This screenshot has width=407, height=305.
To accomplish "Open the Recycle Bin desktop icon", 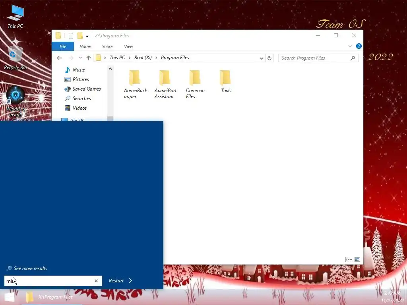I will [16, 58].
